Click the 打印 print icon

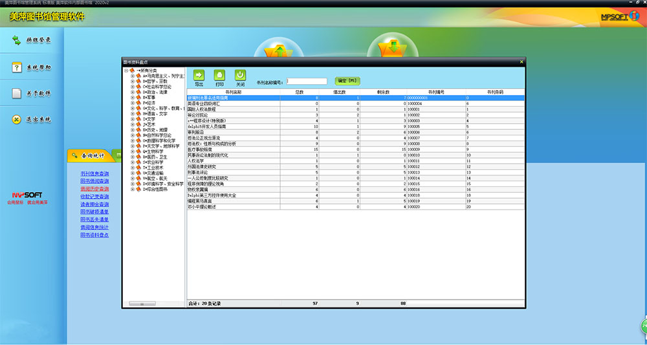click(x=219, y=75)
